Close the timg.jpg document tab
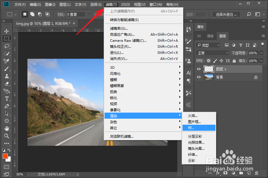268x178 pixels. tap(74, 23)
